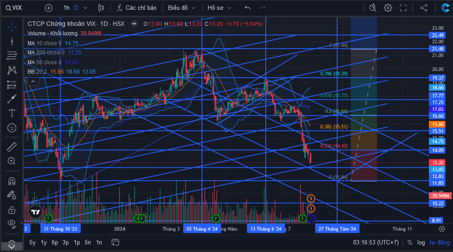Image resolution: width=453 pixels, height=252 pixels.
Task: Click the MA 10 close indicator label
Action: pyautogui.click(x=45, y=43)
